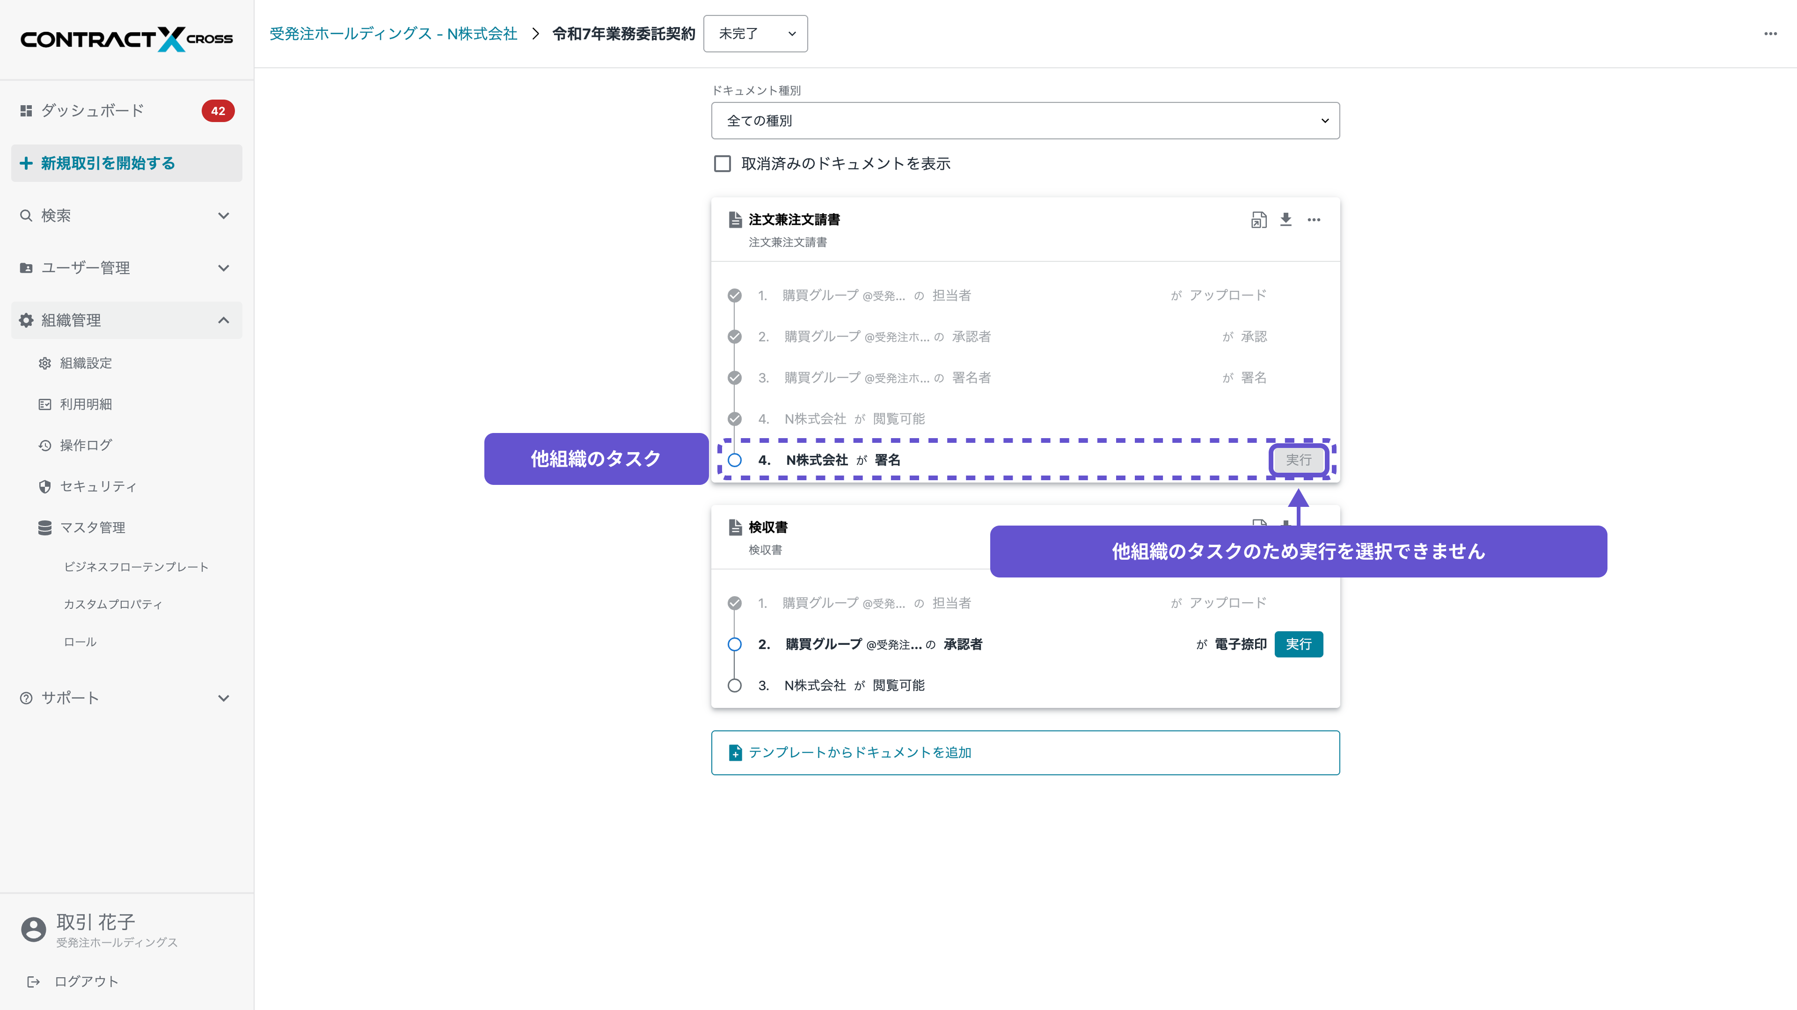1797x1010 pixels.
Task: Collapse the 組織管理 section
Action: tap(223, 320)
